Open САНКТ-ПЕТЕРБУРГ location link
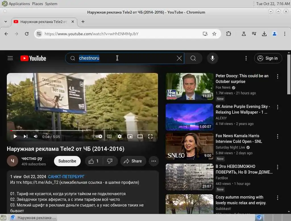291x221 pixels. (66, 177)
